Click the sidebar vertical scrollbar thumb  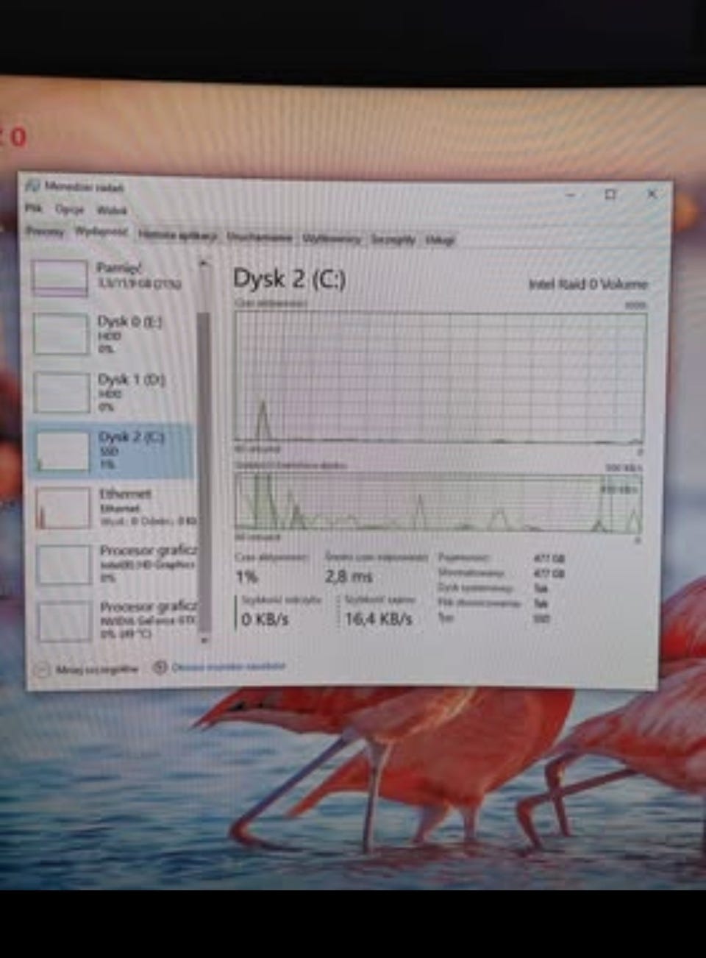click(x=204, y=471)
